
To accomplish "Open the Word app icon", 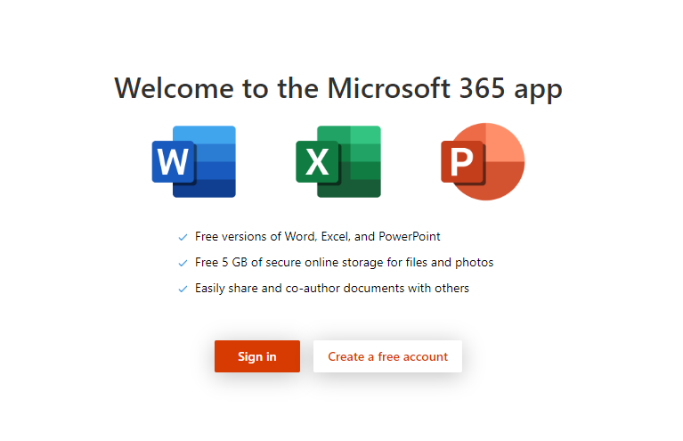I will click(x=194, y=161).
